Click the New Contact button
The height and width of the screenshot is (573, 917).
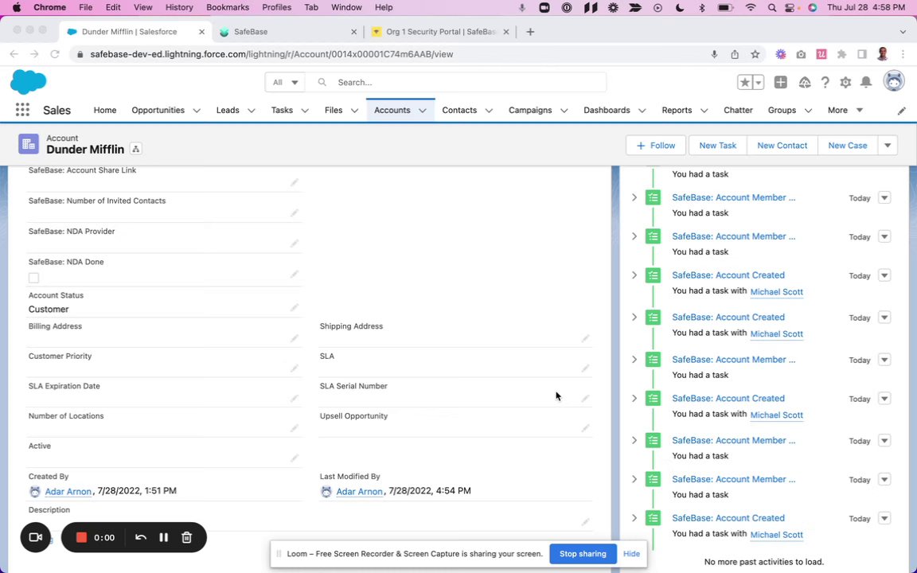click(782, 146)
